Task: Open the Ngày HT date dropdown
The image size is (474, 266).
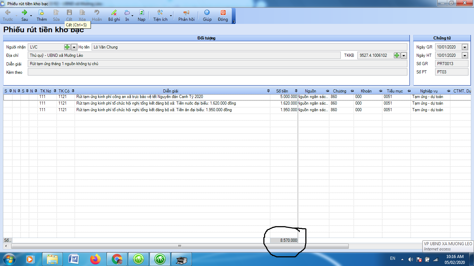Action: [465, 55]
